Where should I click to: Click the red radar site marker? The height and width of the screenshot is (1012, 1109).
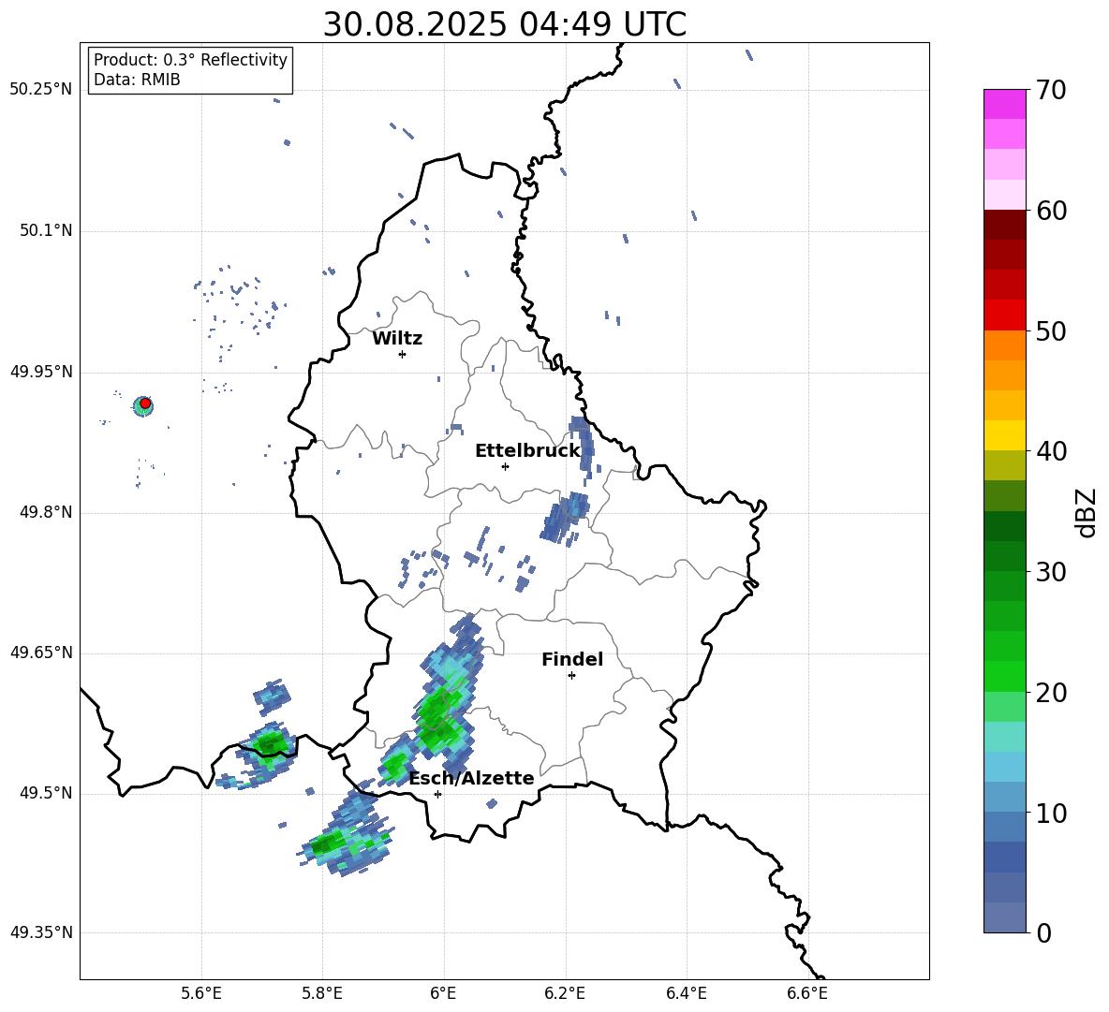pyautogui.click(x=145, y=403)
